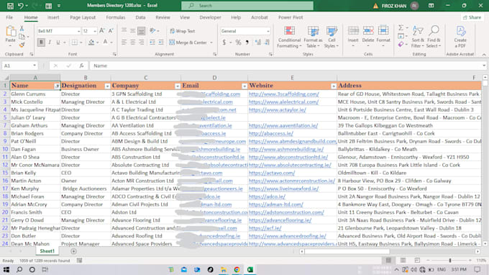Click the Save icon in the title bar

click(x=10, y=6)
